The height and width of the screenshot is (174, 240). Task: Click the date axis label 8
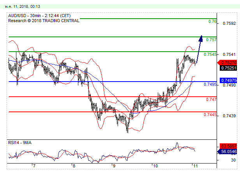(74, 166)
